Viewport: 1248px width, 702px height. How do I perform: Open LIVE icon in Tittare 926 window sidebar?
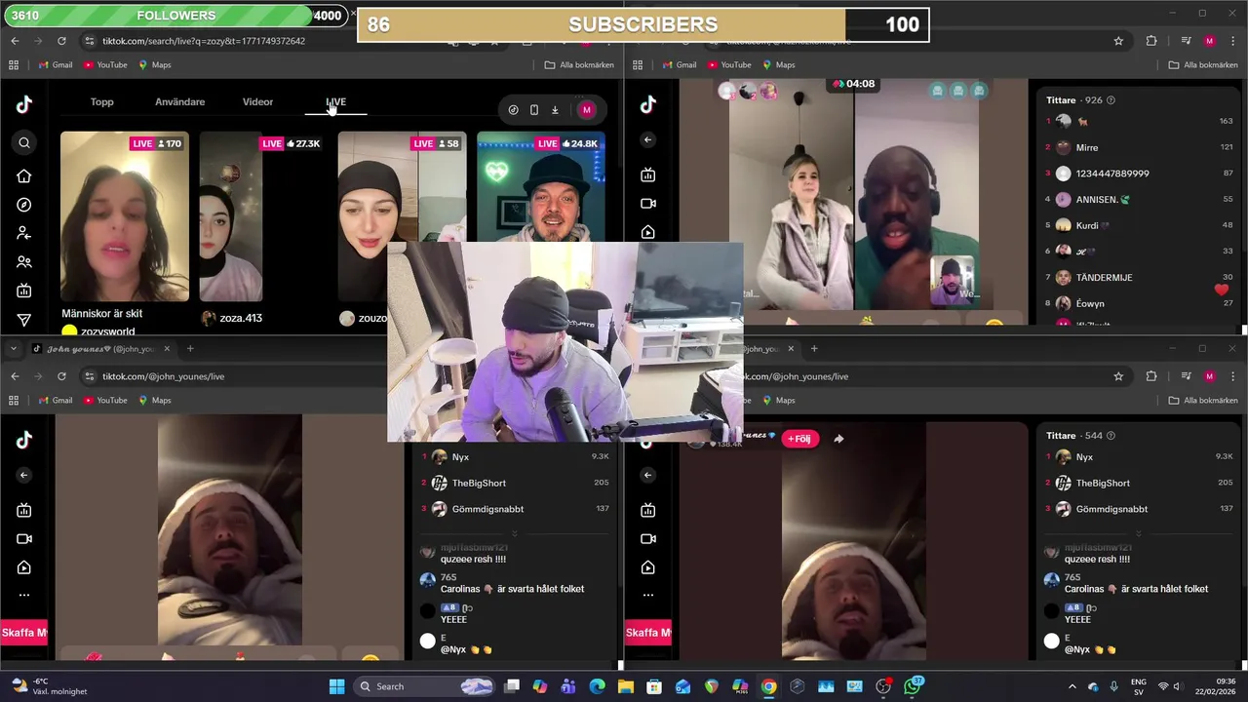648,175
